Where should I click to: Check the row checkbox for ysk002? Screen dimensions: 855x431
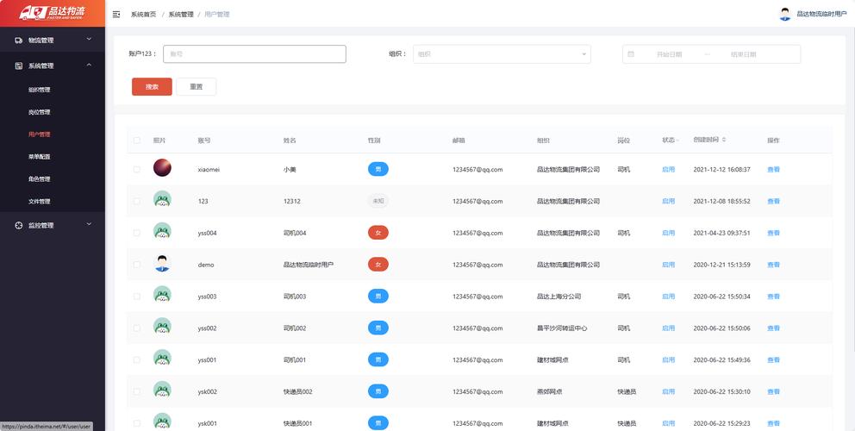pyautogui.click(x=137, y=391)
